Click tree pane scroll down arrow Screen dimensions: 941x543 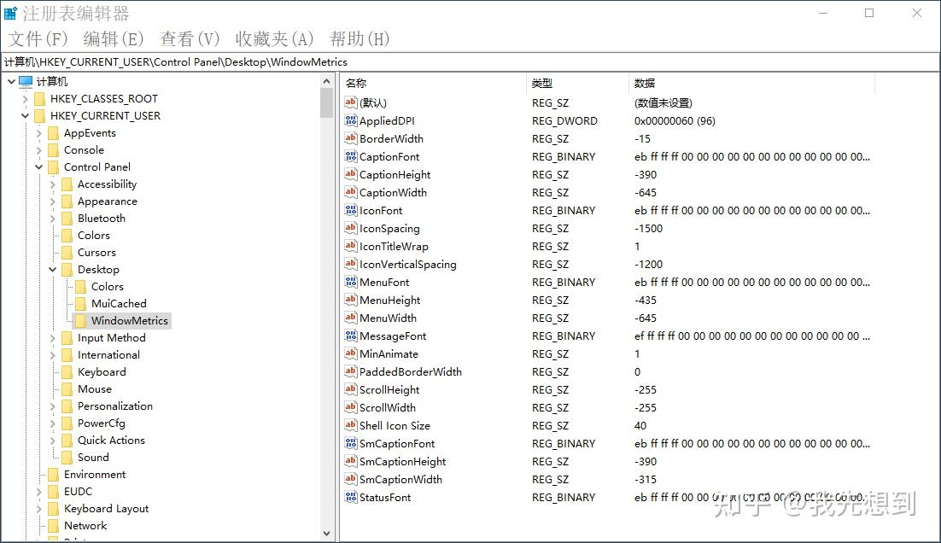tap(326, 533)
